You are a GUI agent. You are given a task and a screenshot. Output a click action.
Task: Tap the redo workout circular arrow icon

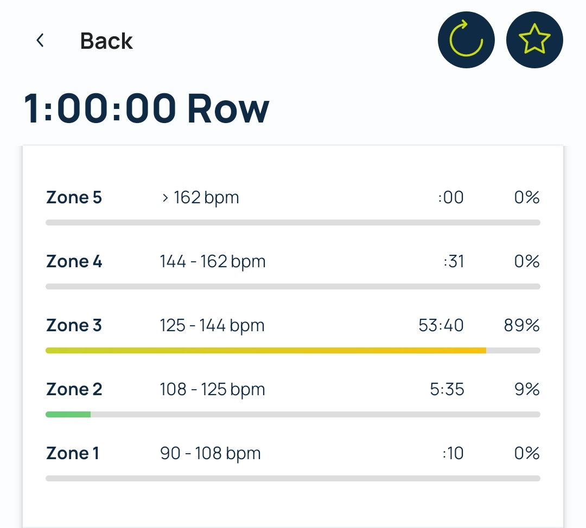pos(466,40)
